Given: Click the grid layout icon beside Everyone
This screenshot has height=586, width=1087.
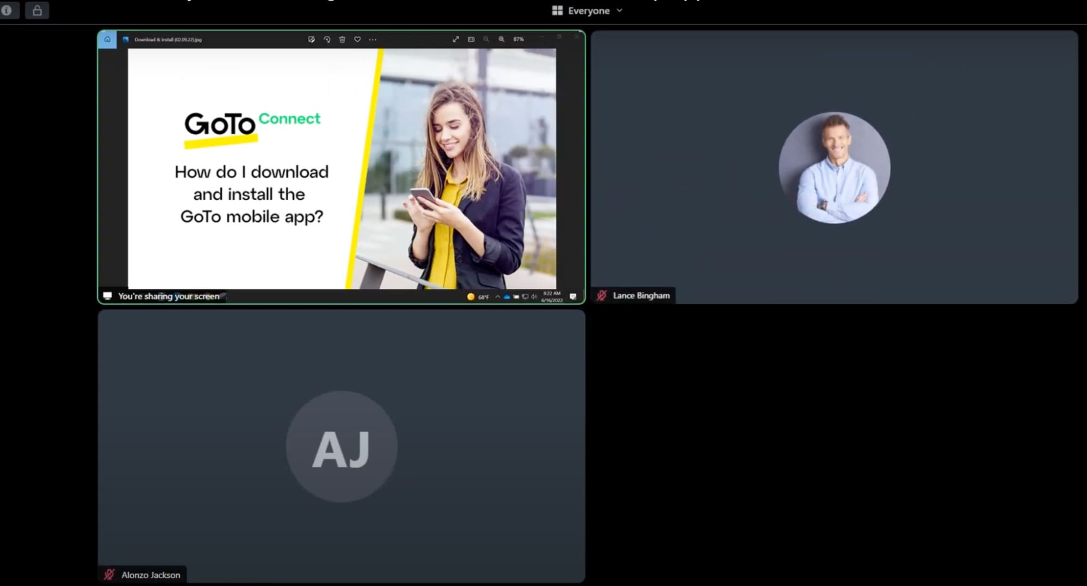Looking at the screenshot, I should coord(557,11).
